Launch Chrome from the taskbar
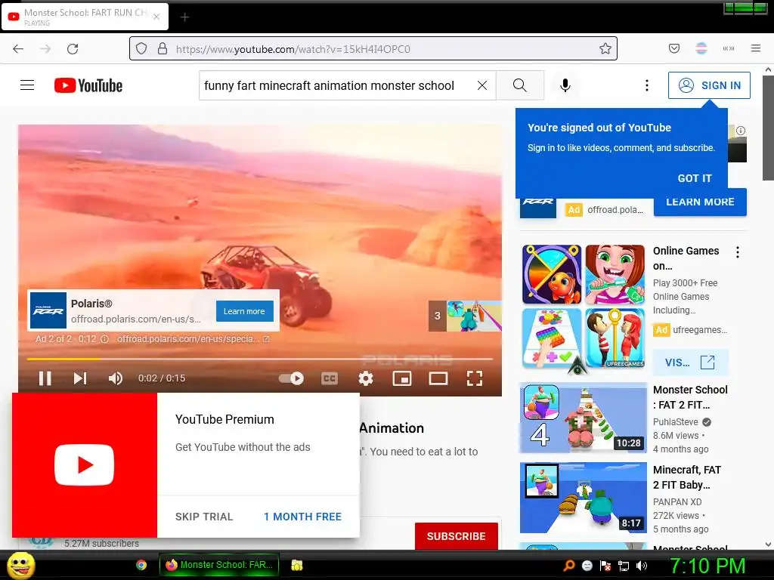 (x=141, y=565)
